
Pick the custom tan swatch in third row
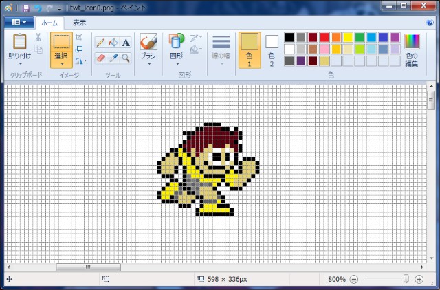pyautogui.click(x=324, y=61)
